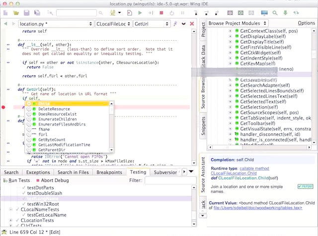Click the Step Into toolbar icon

[x=196, y=13]
